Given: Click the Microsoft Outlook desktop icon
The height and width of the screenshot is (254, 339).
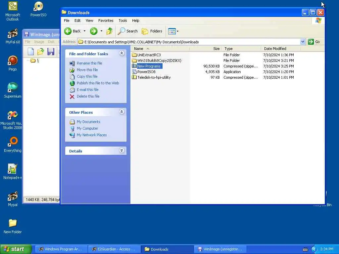Looking at the screenshot, I should (13, 11).
